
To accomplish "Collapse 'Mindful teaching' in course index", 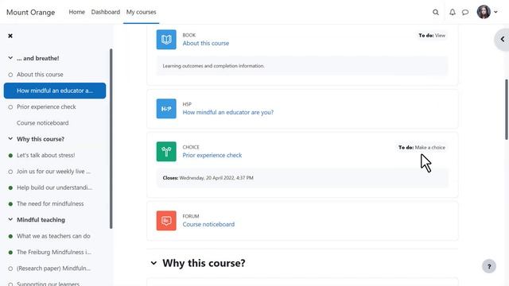I will 10,219.
